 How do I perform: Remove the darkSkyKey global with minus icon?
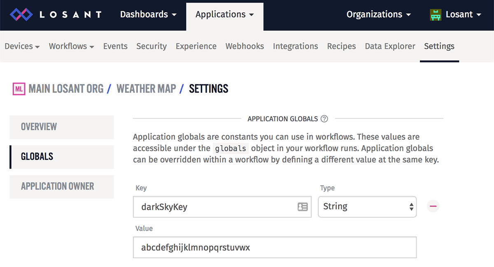433,206
